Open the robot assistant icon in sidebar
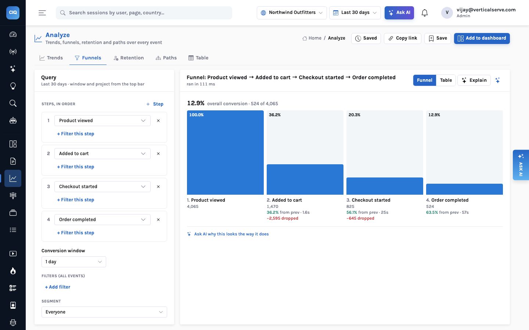 coord(13,121)
